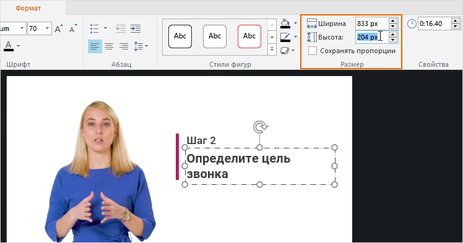Open the shape fill dropdown arrow
The image size is (463, 243).
[296, 23]
